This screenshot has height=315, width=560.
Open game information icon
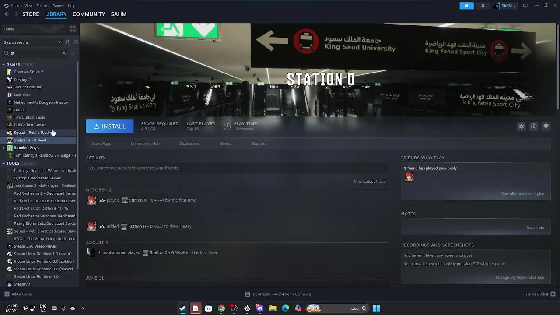pos(534,126)
